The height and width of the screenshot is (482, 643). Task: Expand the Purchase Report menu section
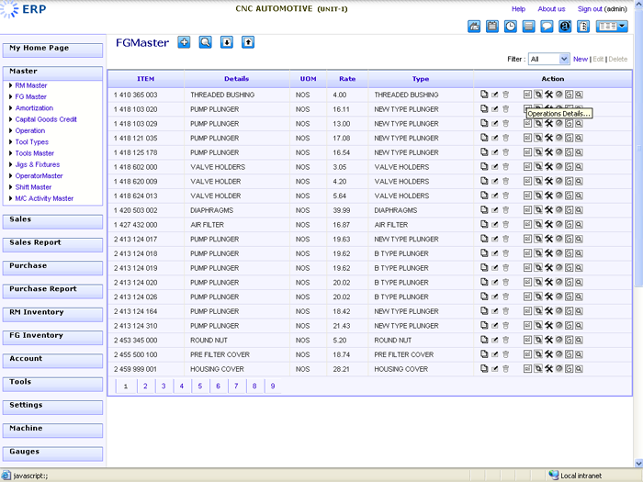(52, 291)
